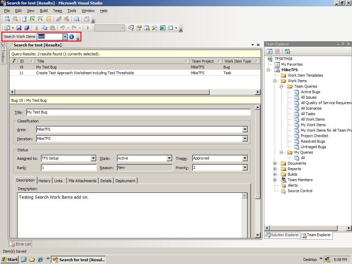Click the Copy icon in the standard toolbar
The height and width of the screenshot is (264, 352).
coord(44,28)
